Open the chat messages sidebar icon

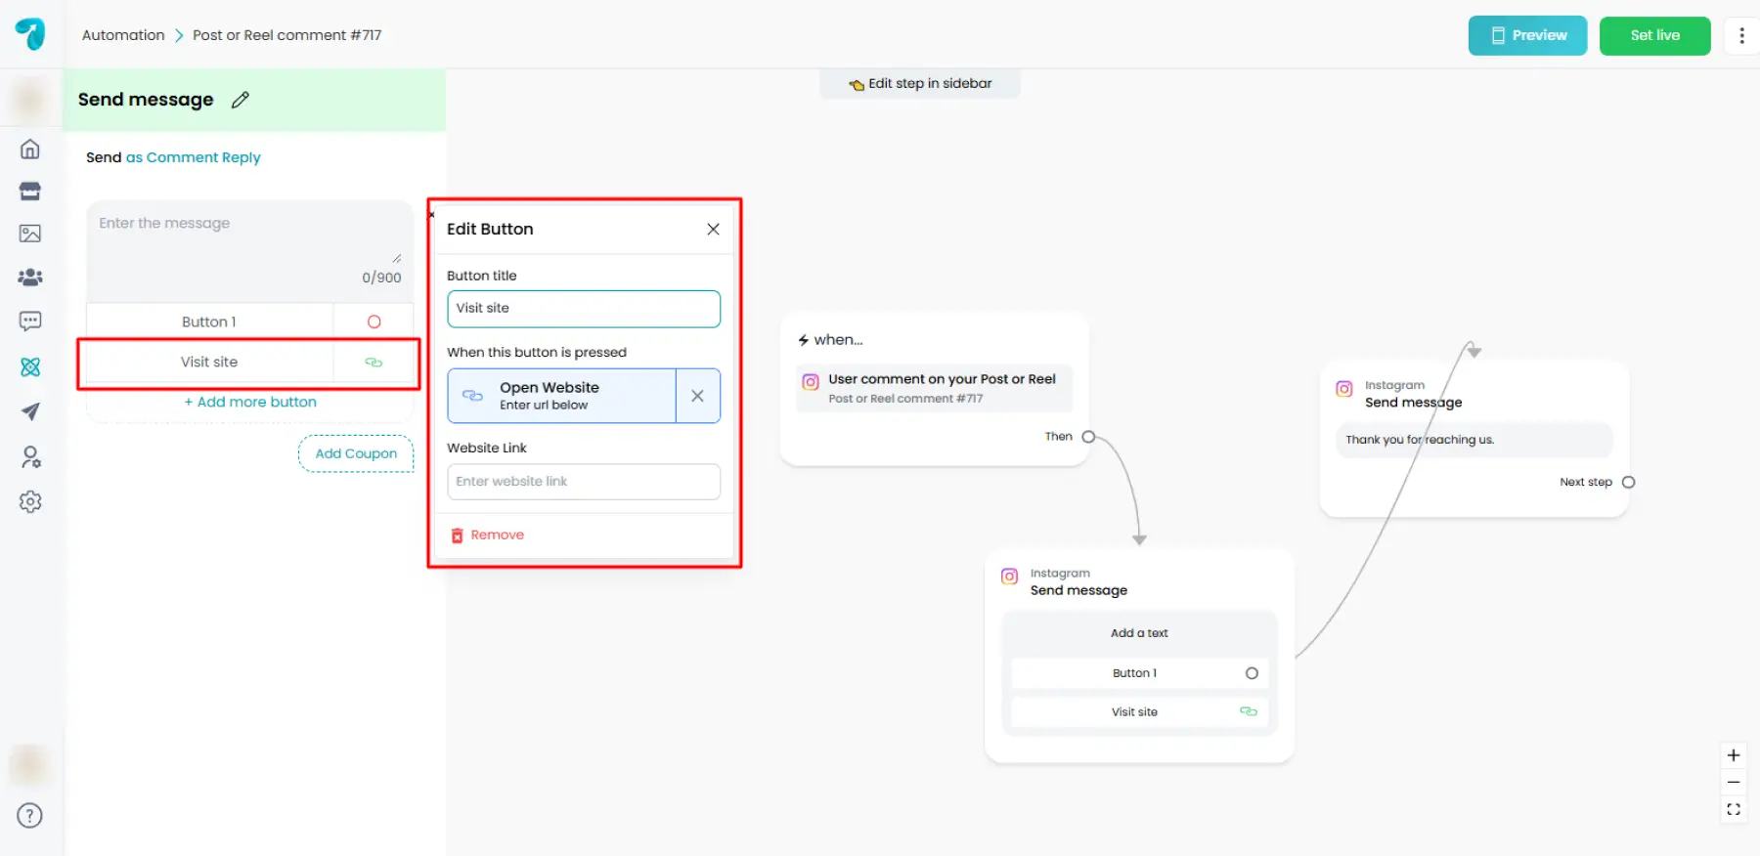(x=30, y=321)
